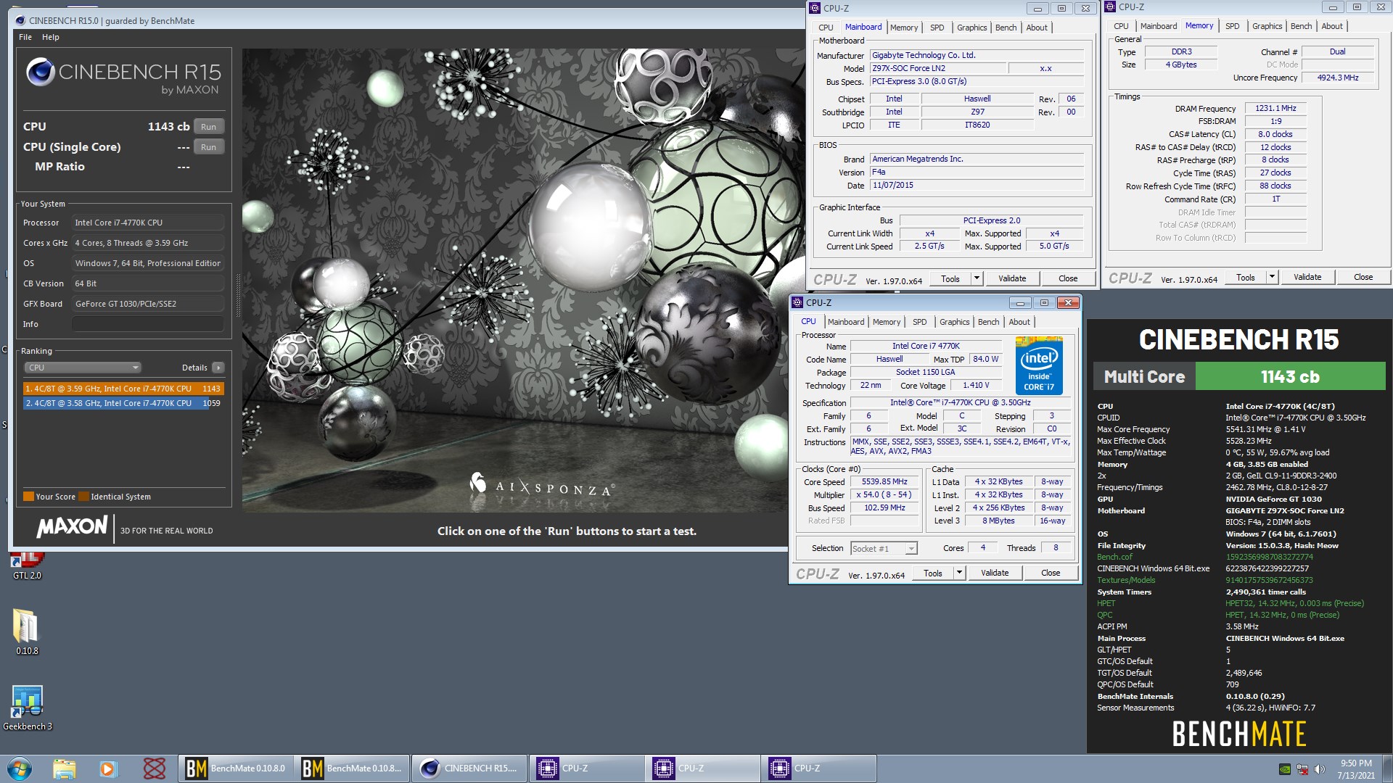Screen dimensions: 1393x783
Task: Click the Show Desktop strip at taskbar end
Action: pyautogui.click(x=1387, y=768)
